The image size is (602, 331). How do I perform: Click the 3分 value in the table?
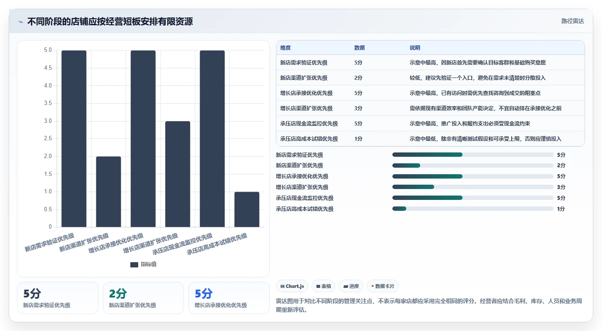pyautogui.click(x=358, y=108)
